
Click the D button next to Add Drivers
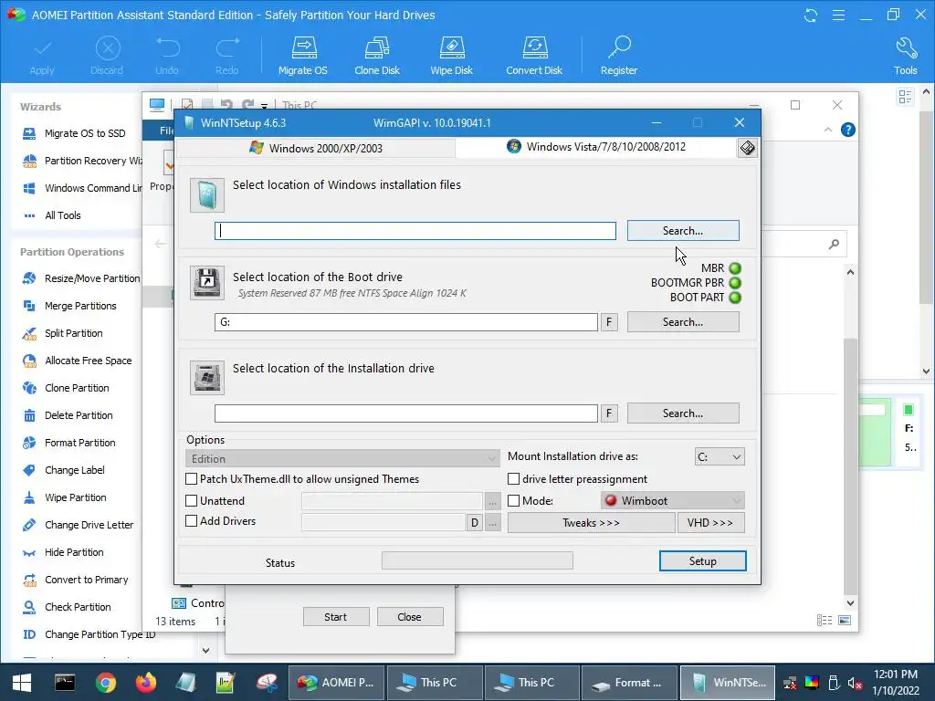pyautogui.click(x=475, y=523)
